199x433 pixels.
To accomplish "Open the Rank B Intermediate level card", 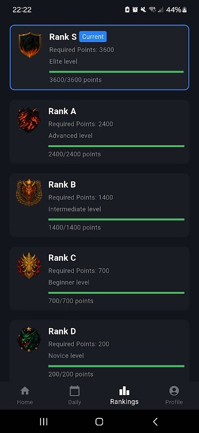I will (99, 205).
